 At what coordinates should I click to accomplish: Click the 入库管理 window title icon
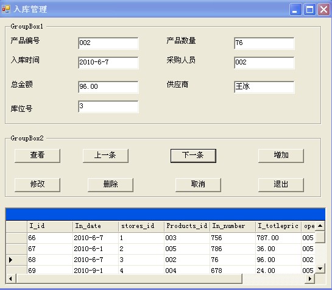pos(6,9)
